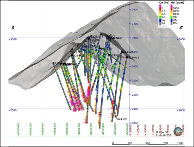
Task: Click the northing label +8566400
Action: click(x=19, y=129)
